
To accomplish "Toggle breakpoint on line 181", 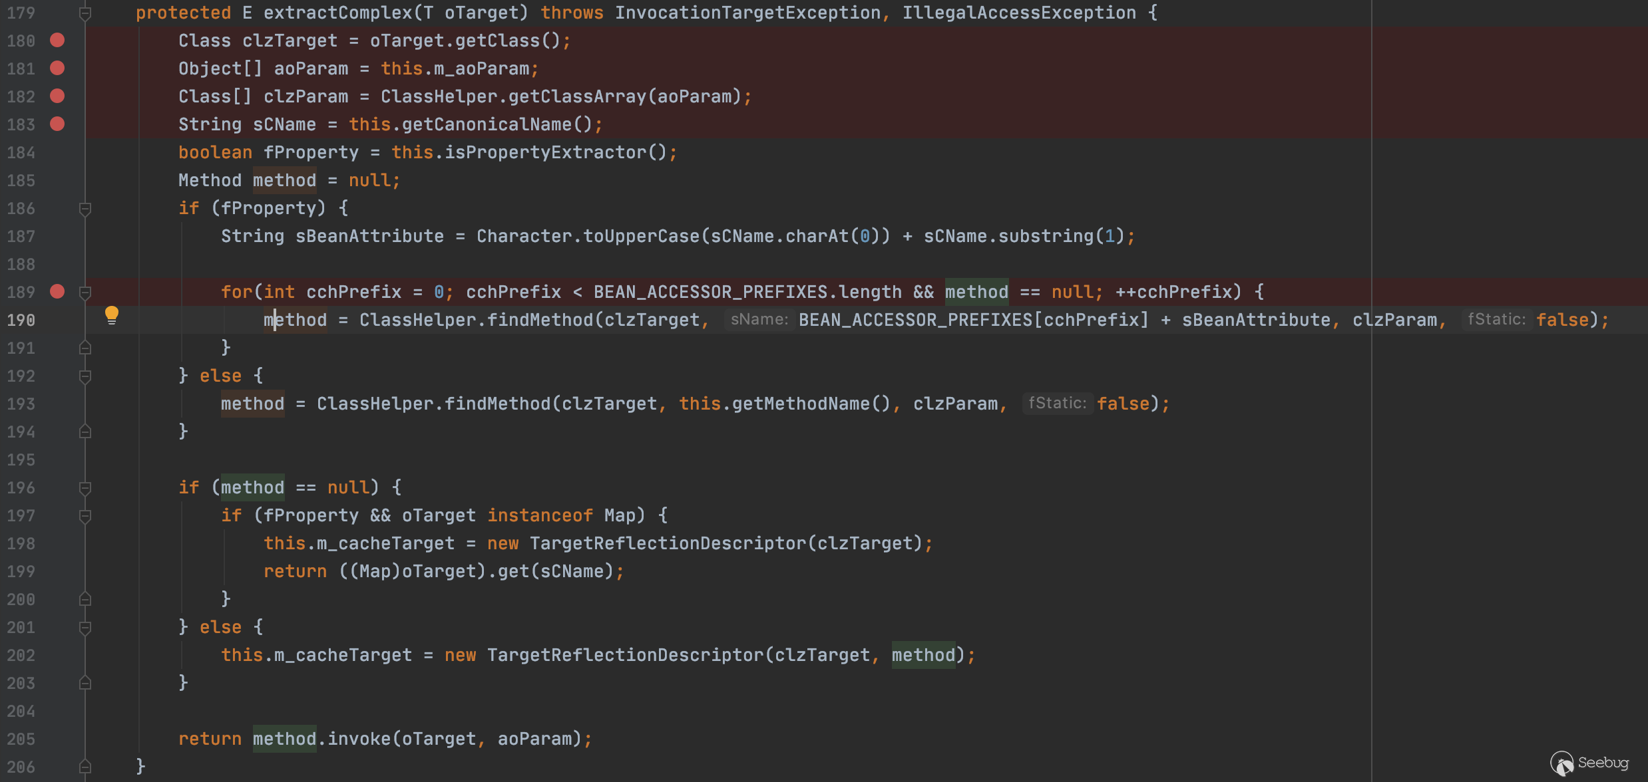I will tap(57, 68).
